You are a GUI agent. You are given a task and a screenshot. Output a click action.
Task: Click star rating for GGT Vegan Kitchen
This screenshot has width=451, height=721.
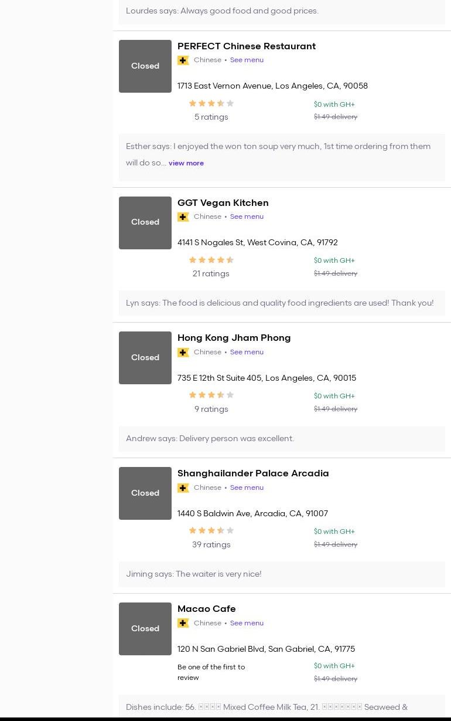[211, 260]
